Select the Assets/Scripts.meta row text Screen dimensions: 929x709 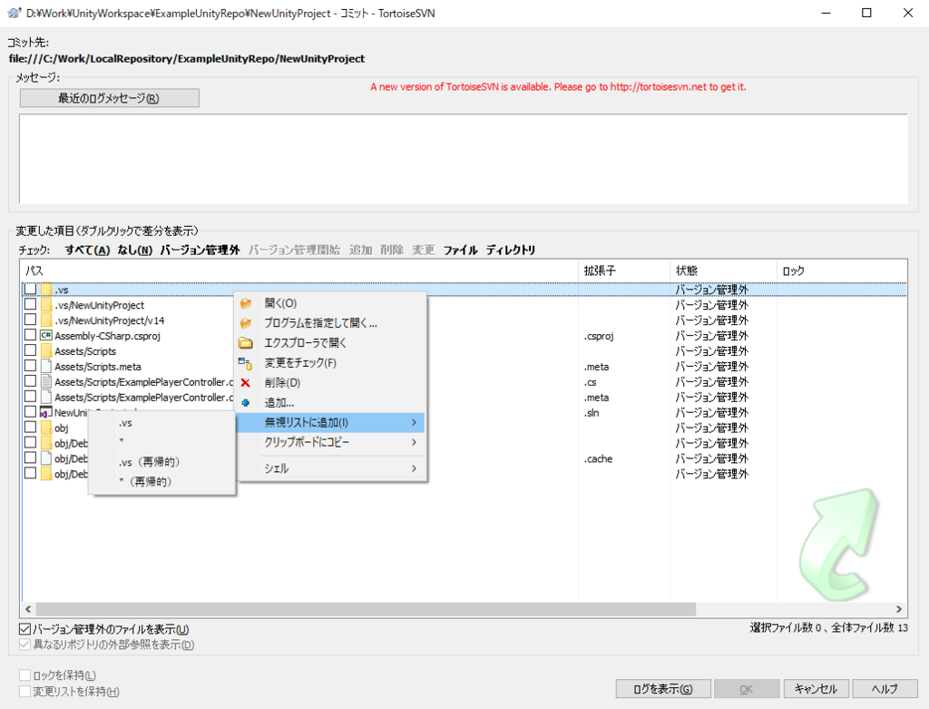click(x=98, y=367)
